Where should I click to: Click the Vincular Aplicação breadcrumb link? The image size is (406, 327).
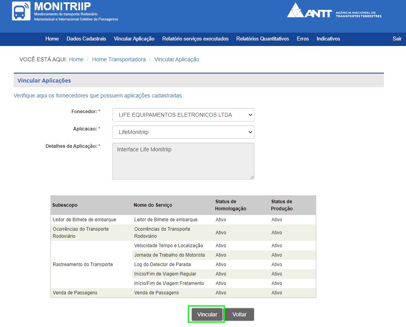pyautogui.click(x=176, y=59)
